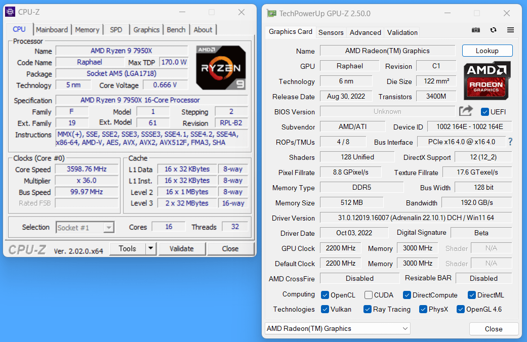Toggle the OpenCL checkbox
This screenshot has width=527, height=342.
tap(325, 295)
